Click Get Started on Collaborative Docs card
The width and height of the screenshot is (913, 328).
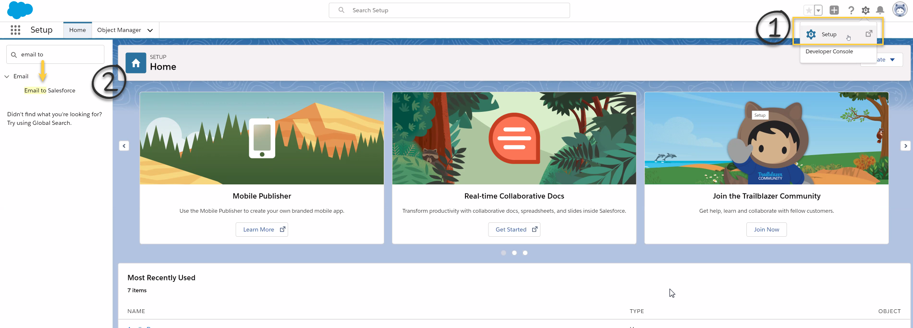(514, 230)
